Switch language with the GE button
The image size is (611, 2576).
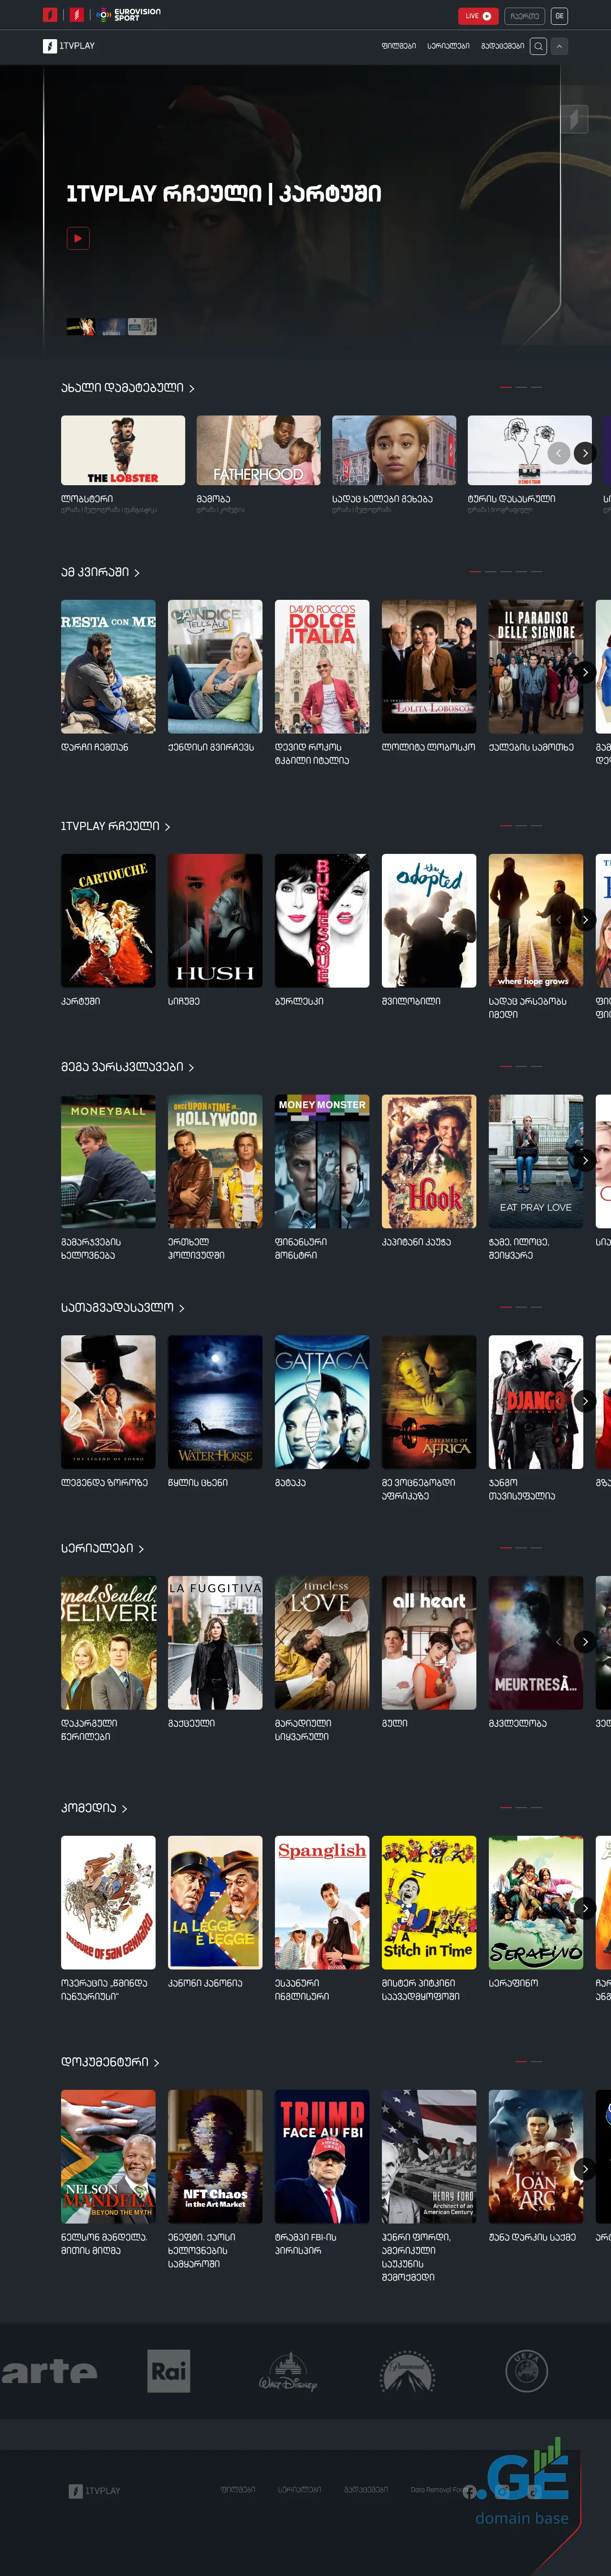(x=559, y=16)
